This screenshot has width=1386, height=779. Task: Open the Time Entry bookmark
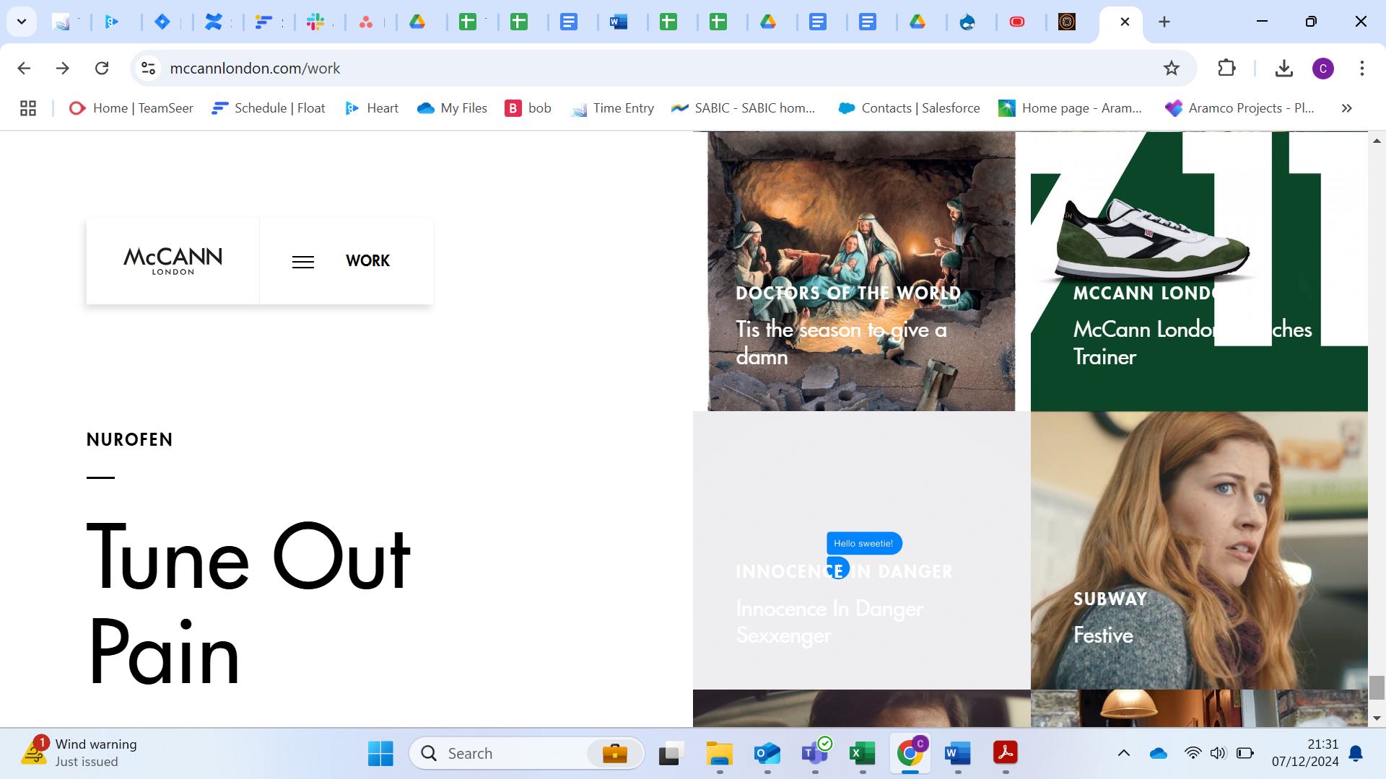click(611, 108)
